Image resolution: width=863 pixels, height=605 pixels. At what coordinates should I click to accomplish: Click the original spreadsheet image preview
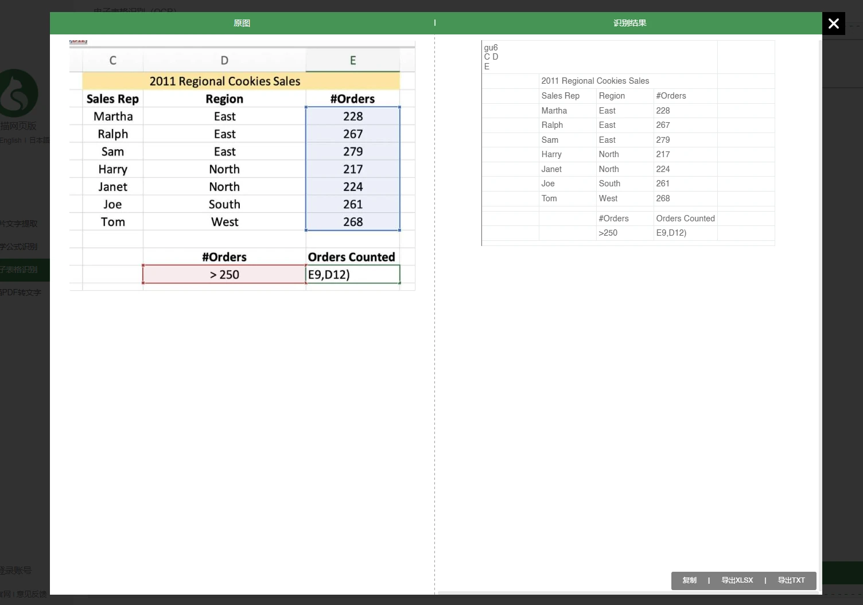pos(242,166)
